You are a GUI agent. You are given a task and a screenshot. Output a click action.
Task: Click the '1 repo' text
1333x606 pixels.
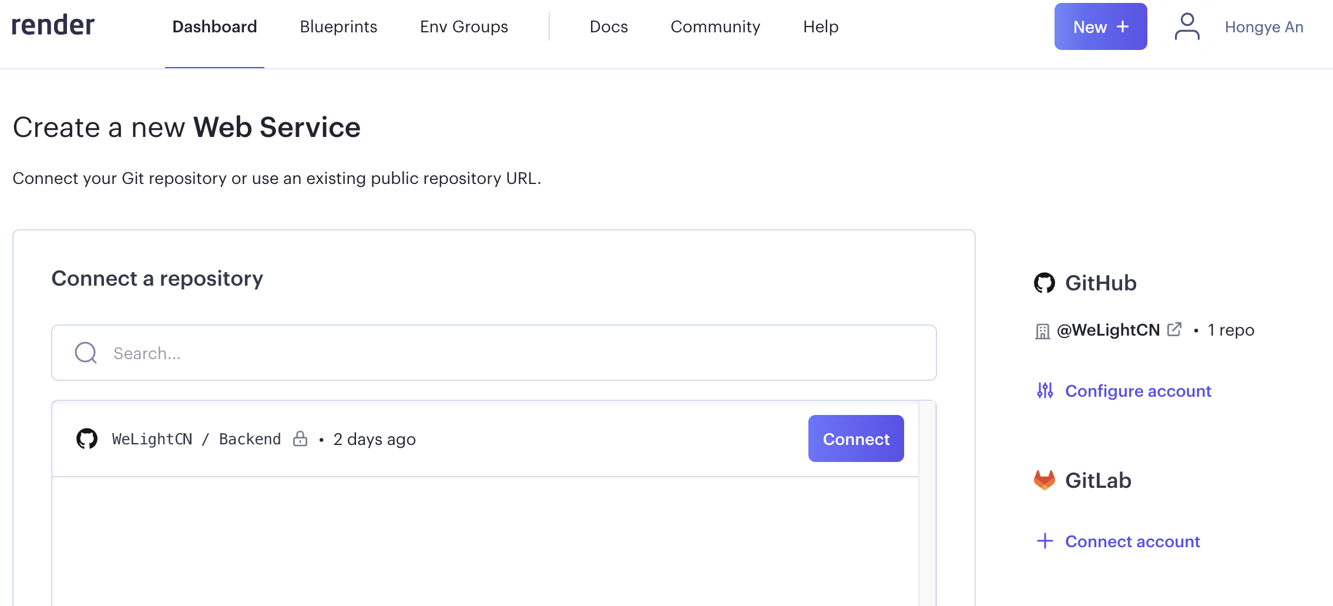(1231, 330)
